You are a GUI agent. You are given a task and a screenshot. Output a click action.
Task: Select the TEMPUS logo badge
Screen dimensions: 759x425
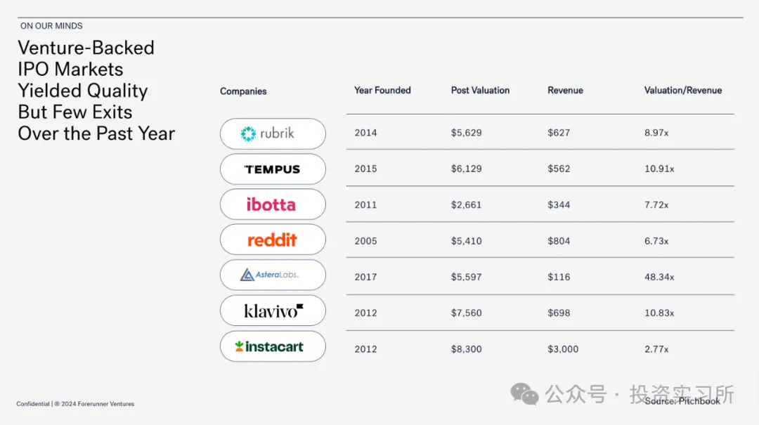click(273, 169)
